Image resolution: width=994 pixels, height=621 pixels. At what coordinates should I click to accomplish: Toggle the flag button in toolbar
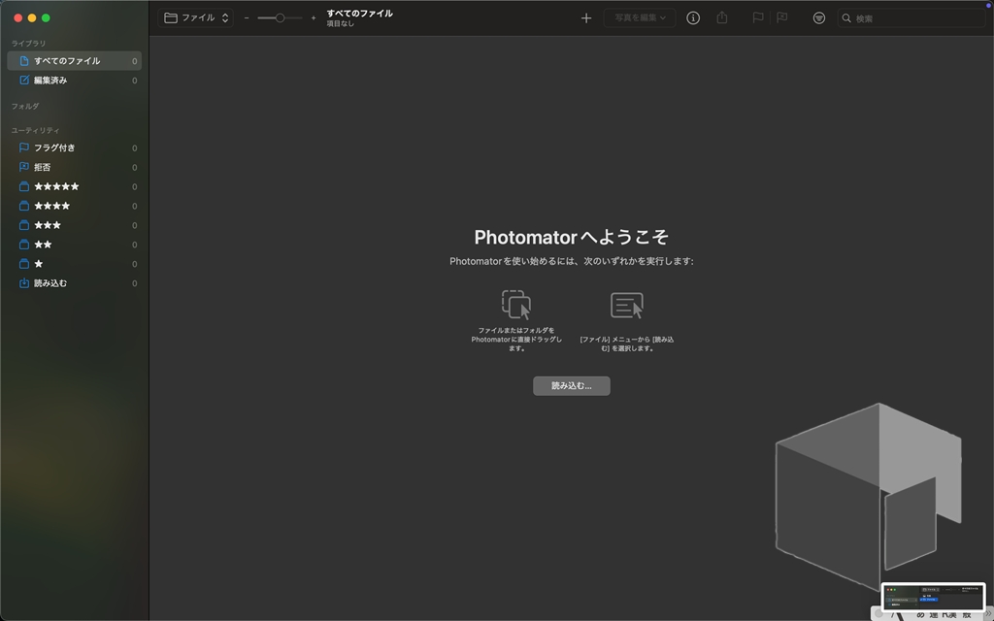click(x=757, y=17)
